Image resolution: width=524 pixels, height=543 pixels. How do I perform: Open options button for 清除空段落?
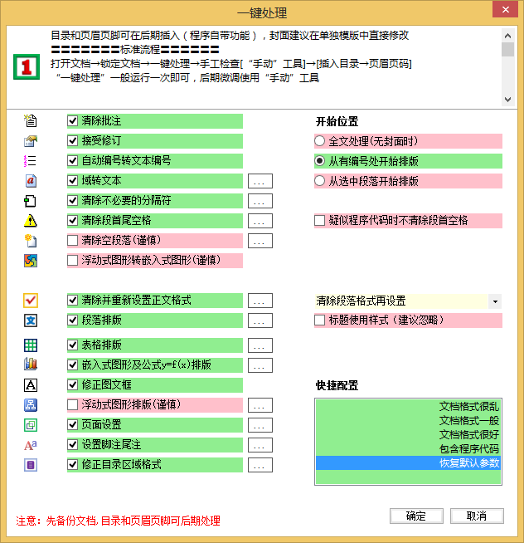click(x=260, y=241)
